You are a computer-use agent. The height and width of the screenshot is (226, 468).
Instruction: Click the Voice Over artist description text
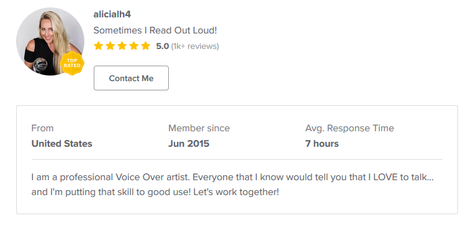tap(233, 185)
